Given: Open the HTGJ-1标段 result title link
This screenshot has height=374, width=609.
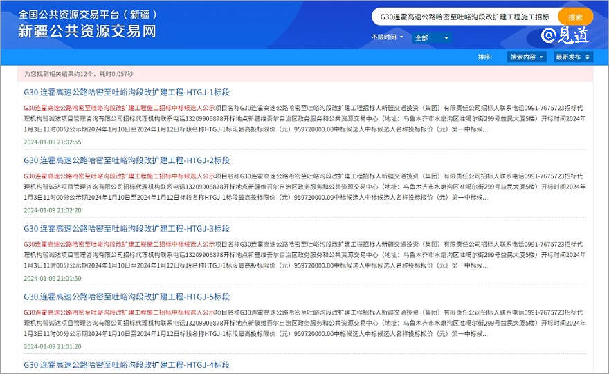Looking at the screenshot, I should tap(127, 93).
